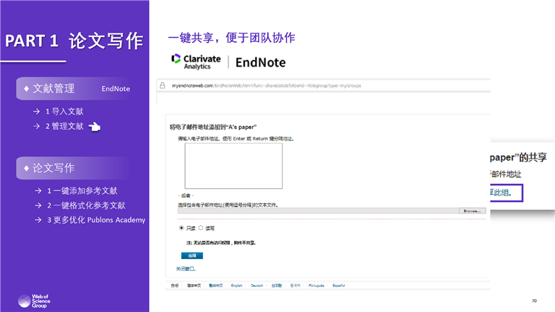Click the 关闭窗口 close window link
555x312 pixels.
click(186, 269)
